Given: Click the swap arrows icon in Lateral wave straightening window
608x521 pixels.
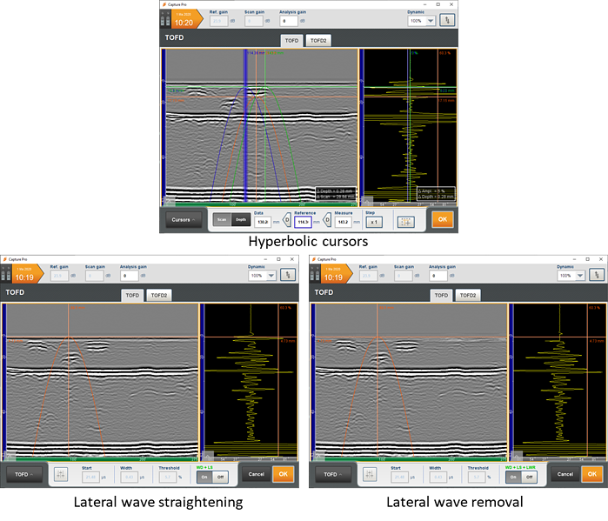Looking at the screenshot, I should point(288,275).
